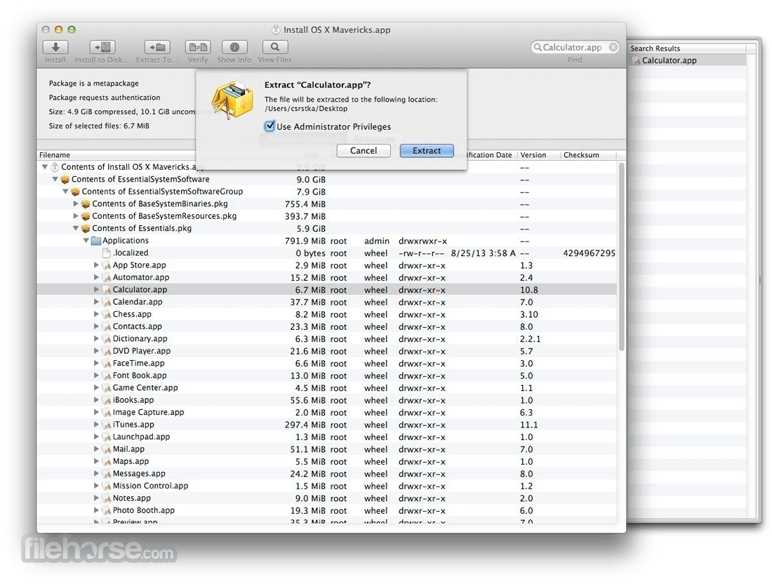This screenshot has height=584, width=772.
Task: Click the file list vertical scrollbar
Action: (621, 256)
